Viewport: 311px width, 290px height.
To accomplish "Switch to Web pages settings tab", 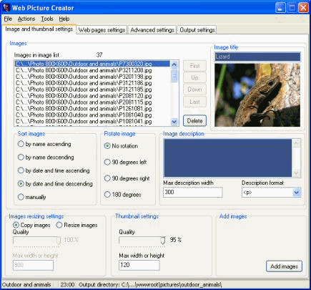I will pyautogui.click(x=102, y=30).
